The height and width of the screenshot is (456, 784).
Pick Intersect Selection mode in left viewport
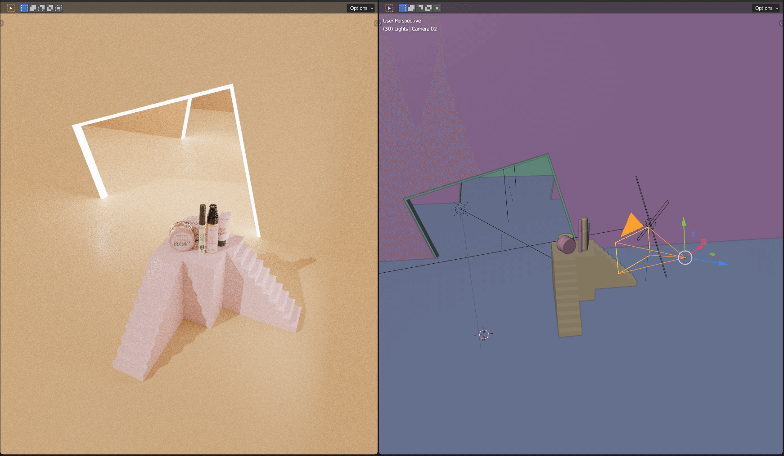coord(59,8)
